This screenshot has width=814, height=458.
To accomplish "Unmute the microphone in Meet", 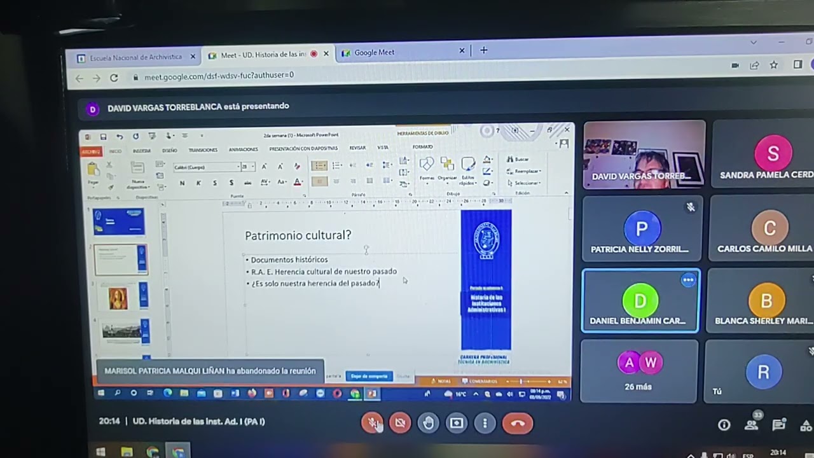I will coord(372,423).
